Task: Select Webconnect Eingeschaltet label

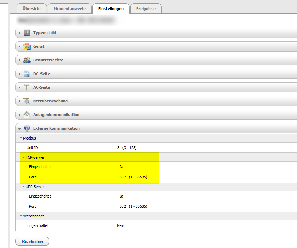Action: point(37,225)
